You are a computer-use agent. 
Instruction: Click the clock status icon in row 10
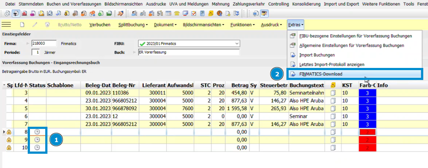[37, 148]
